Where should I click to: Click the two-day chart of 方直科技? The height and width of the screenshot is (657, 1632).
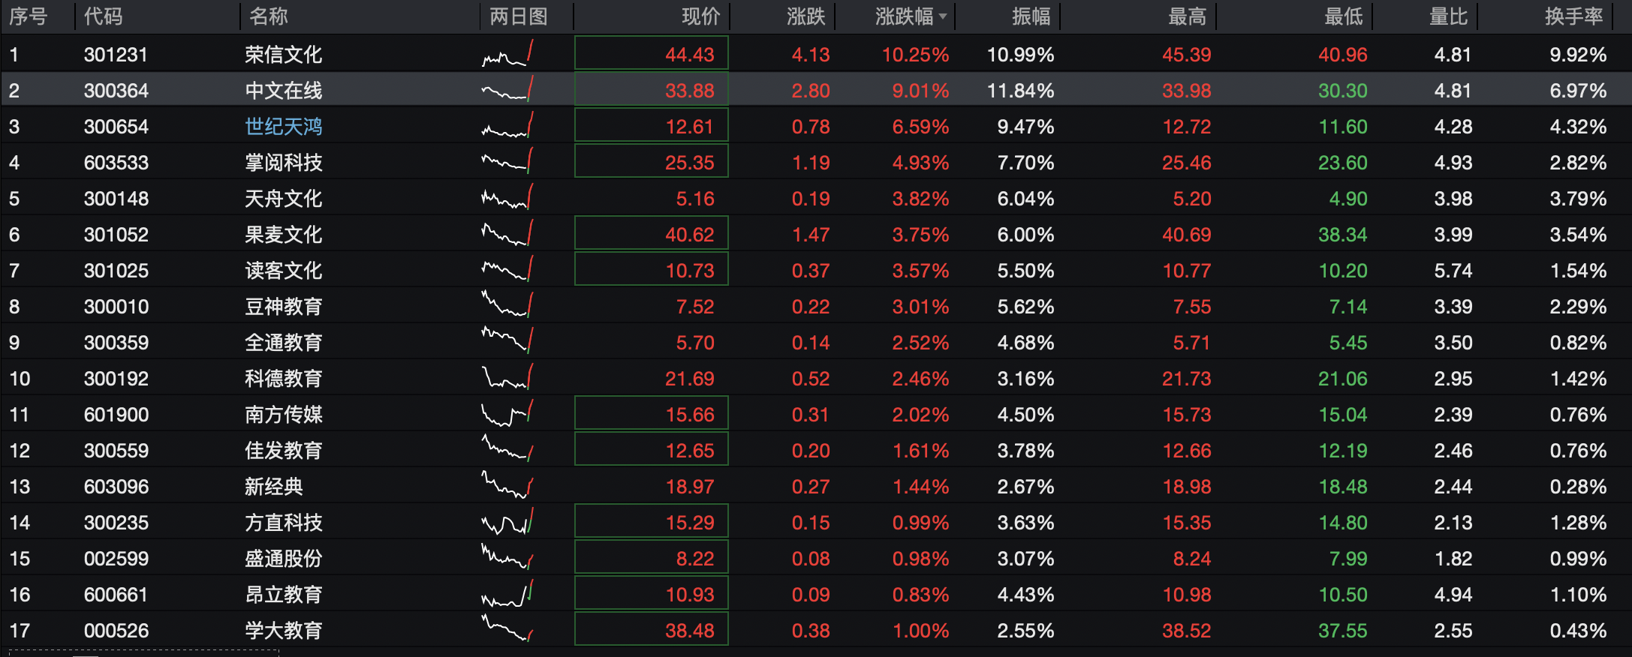[x=507, y=523]
